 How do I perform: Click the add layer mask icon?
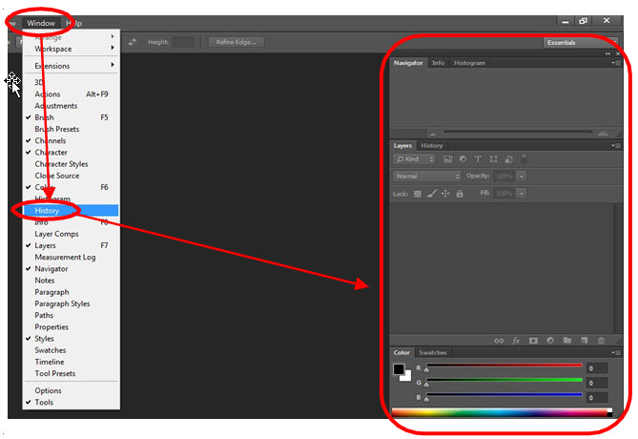[533, 340]
